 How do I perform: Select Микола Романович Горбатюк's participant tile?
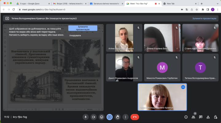coord(162,67)
